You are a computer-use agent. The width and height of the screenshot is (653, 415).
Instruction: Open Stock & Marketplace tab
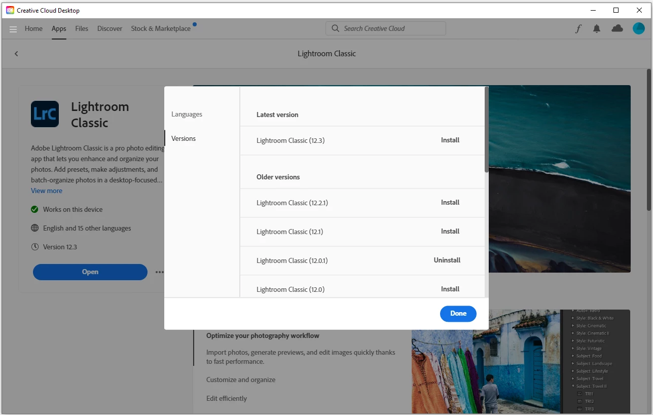pos(161,28)
